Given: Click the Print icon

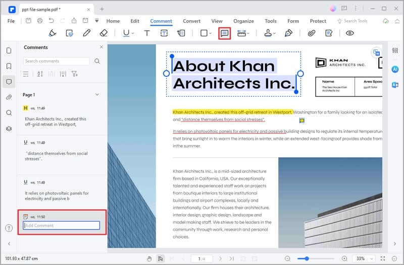Looking at the screenshot, I should point(40,21).
